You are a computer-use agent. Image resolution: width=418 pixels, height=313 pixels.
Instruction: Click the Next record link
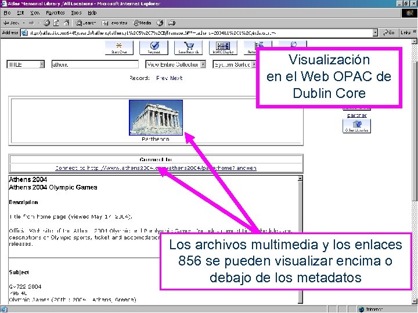[x=176, y=78]
